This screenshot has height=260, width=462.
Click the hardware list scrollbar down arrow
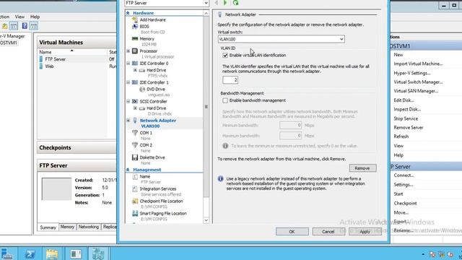pyautogui.click(x=206, y=220)
